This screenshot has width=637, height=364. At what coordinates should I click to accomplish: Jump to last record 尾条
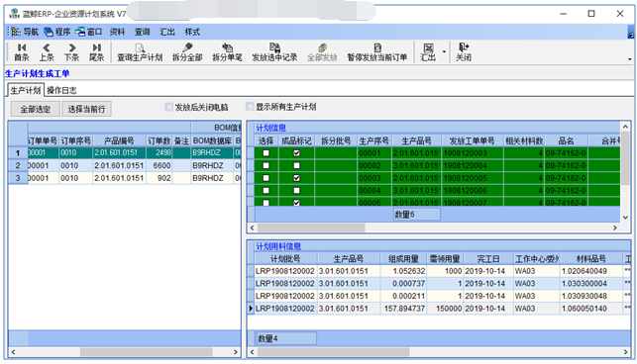coord(96,52)
